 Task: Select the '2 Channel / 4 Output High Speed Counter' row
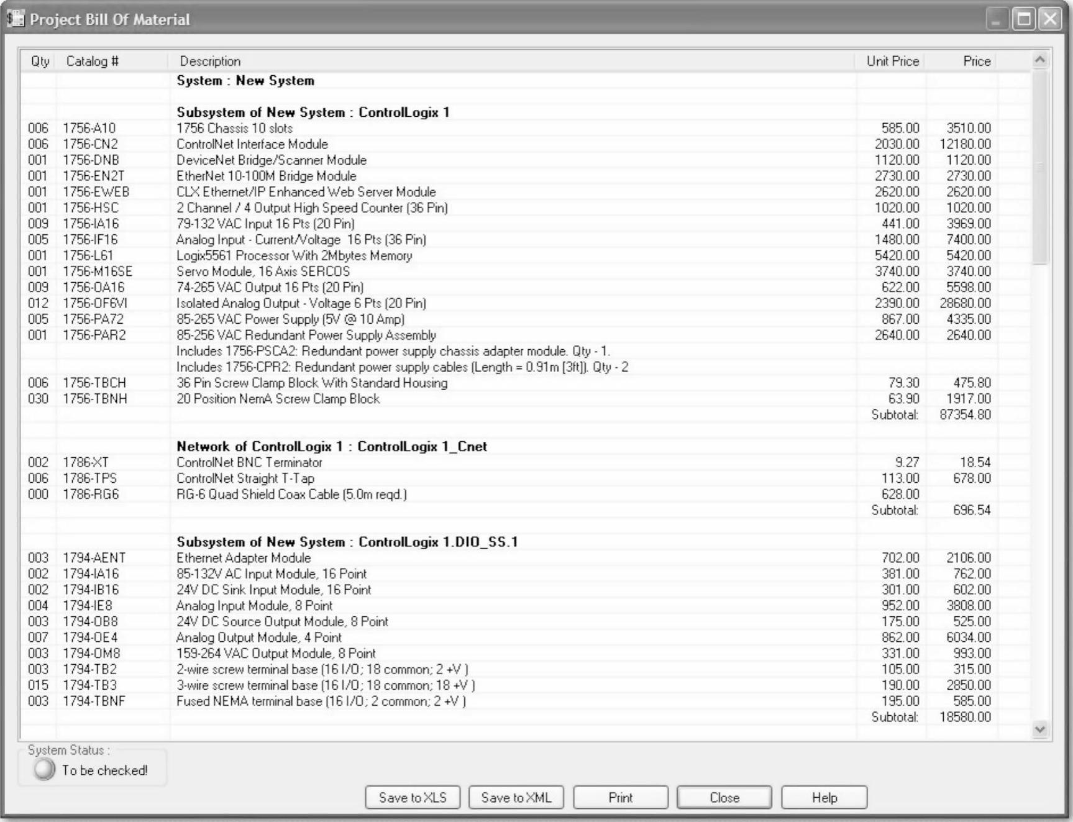pyautogui.click(x=312, y=208)
